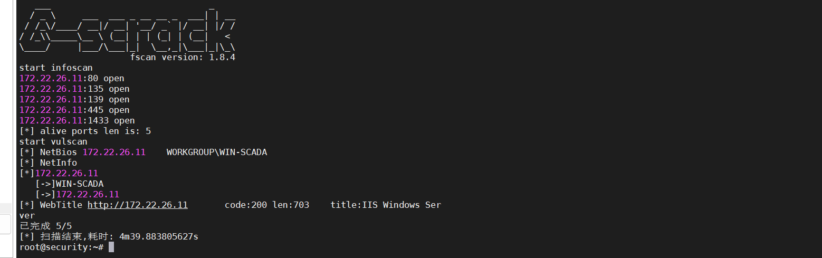The image size is (822, 258).
Task: Click the WORKGROUP\WIN-SCADA NetBios name
Action: 216,152
